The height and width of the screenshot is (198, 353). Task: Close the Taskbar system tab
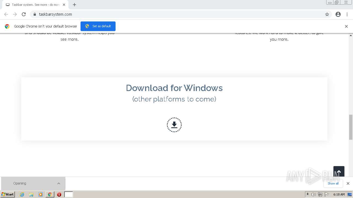64,5
